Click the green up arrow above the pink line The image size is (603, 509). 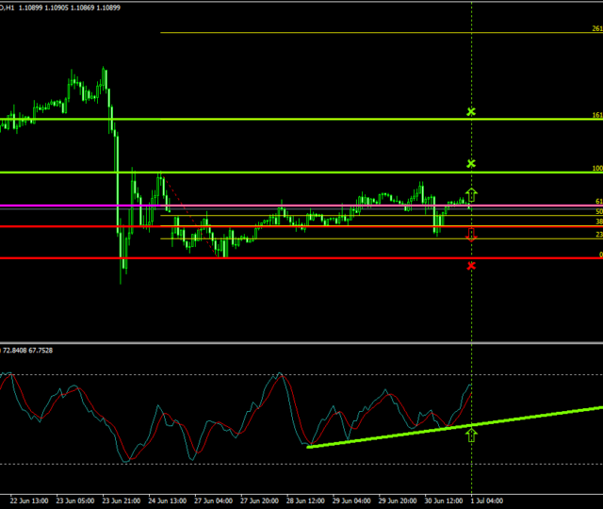click(471, 195)
